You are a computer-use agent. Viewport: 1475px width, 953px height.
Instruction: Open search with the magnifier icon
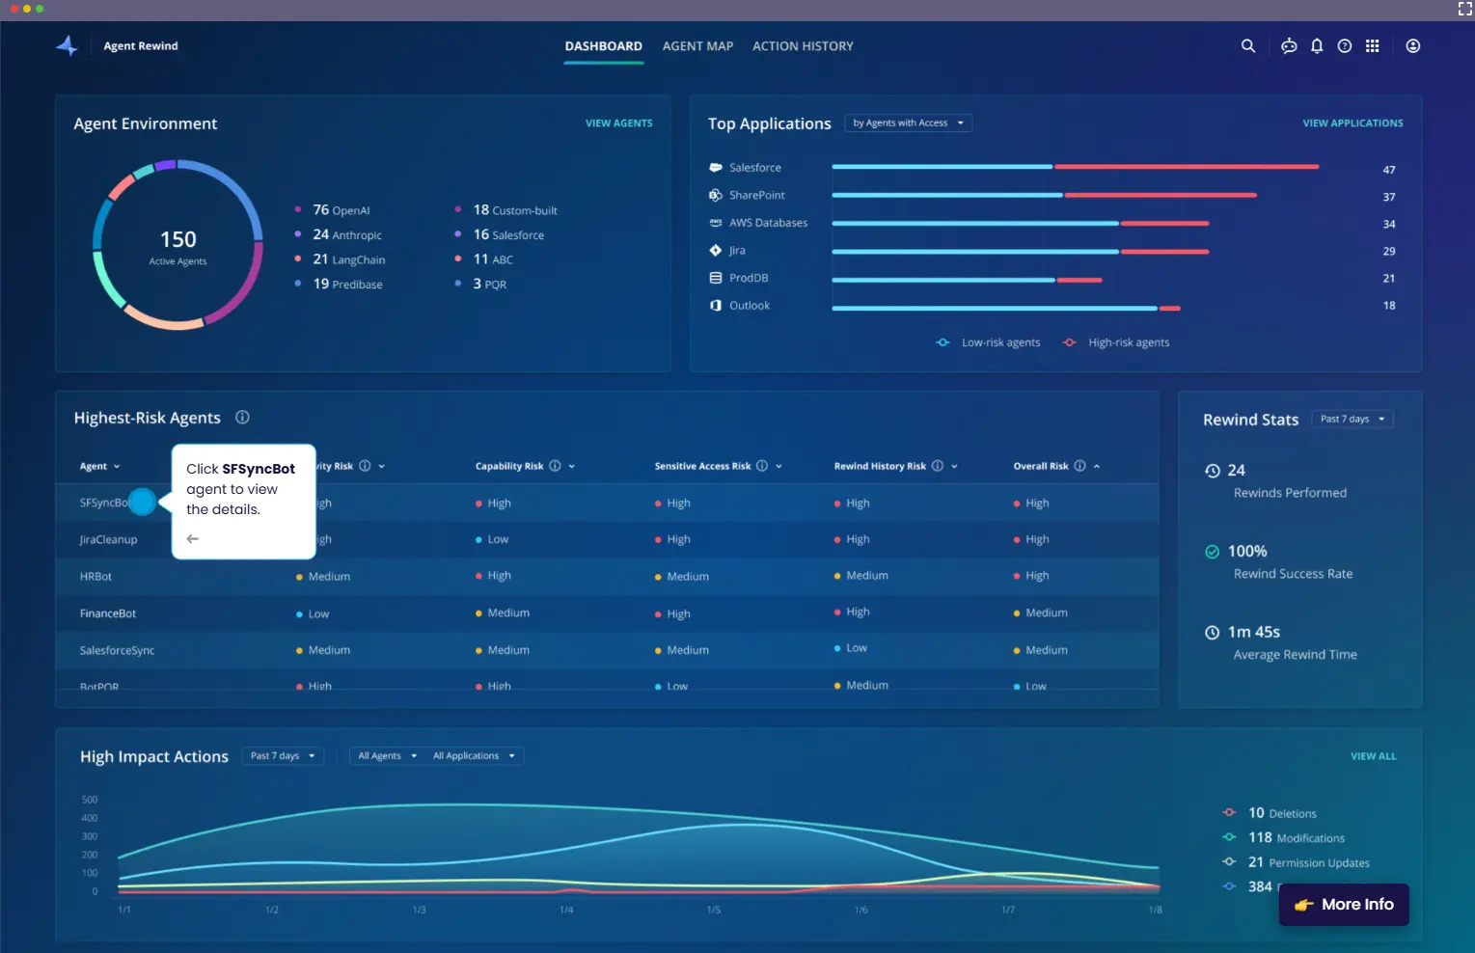pyautogui.click(x=1247, y=46)
